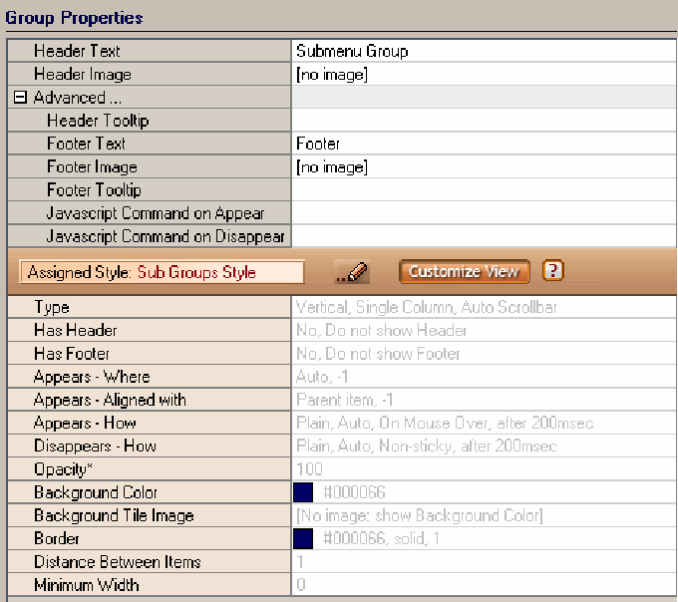Select the Header Text label row
Screen dimensions: 678x602
tap(150, 51)
